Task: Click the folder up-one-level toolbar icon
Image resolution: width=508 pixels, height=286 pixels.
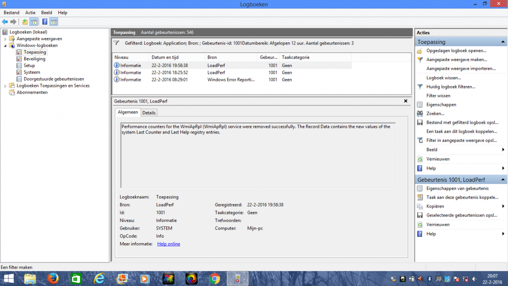Action: 25,22
